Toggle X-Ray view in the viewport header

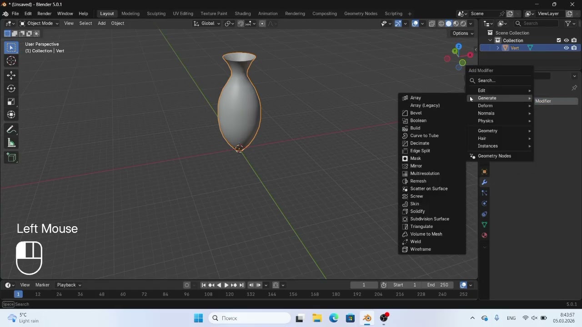point(431,24)
